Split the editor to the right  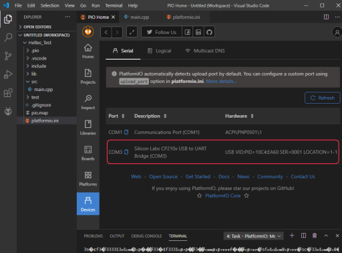pos(326,17)
